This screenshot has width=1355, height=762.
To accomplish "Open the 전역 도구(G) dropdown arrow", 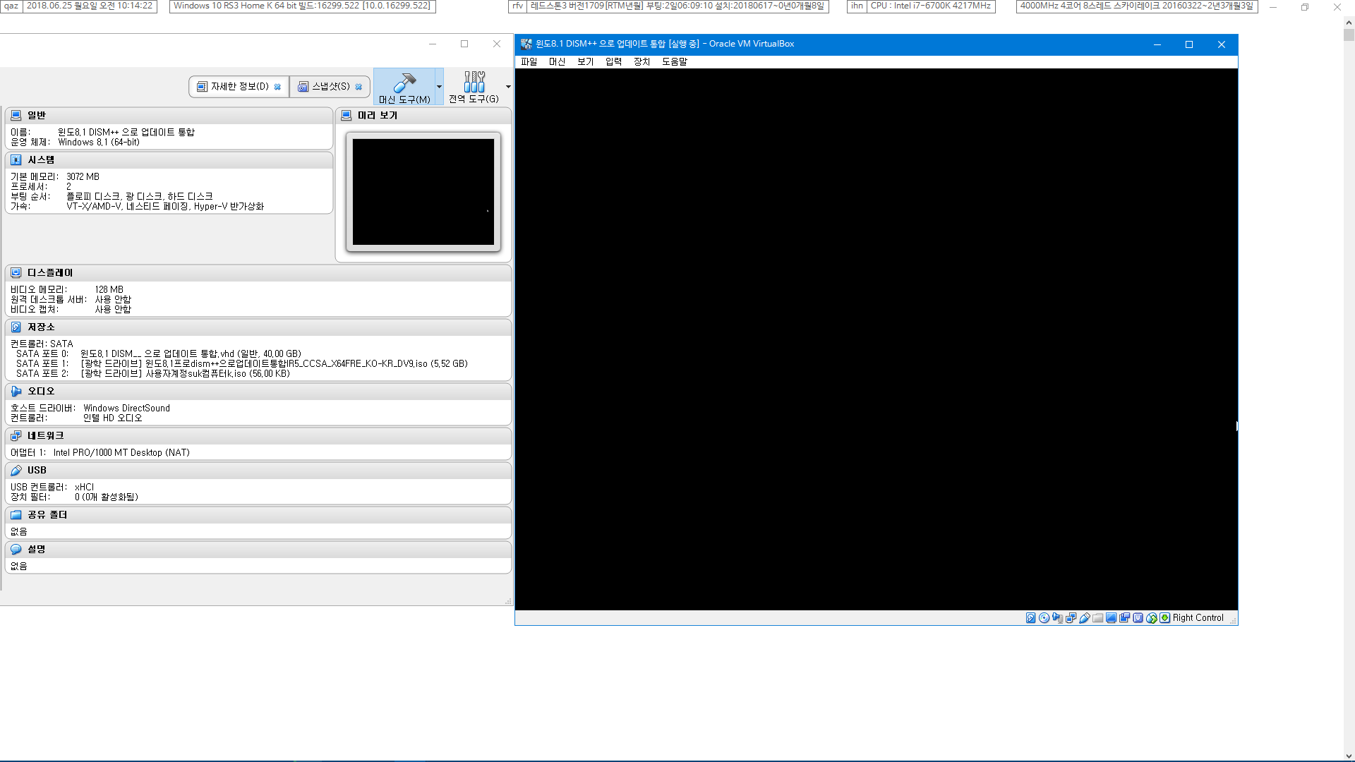I will [508, 87].
